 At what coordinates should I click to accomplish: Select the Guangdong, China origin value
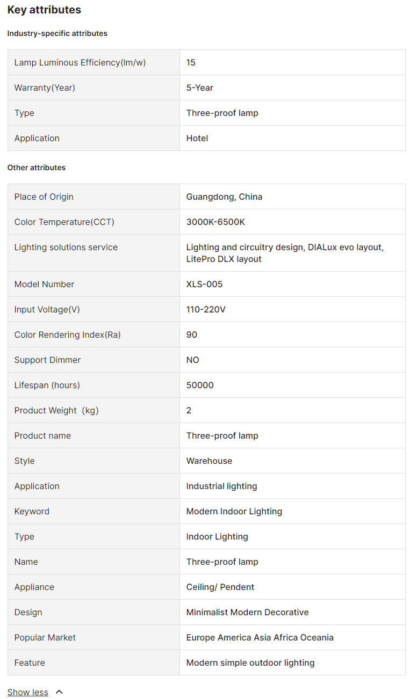pos(224,196)
